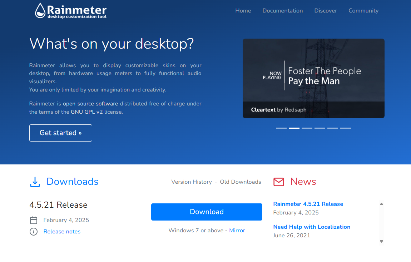
Task: Go to the Discover page
Action: (326, 11)
